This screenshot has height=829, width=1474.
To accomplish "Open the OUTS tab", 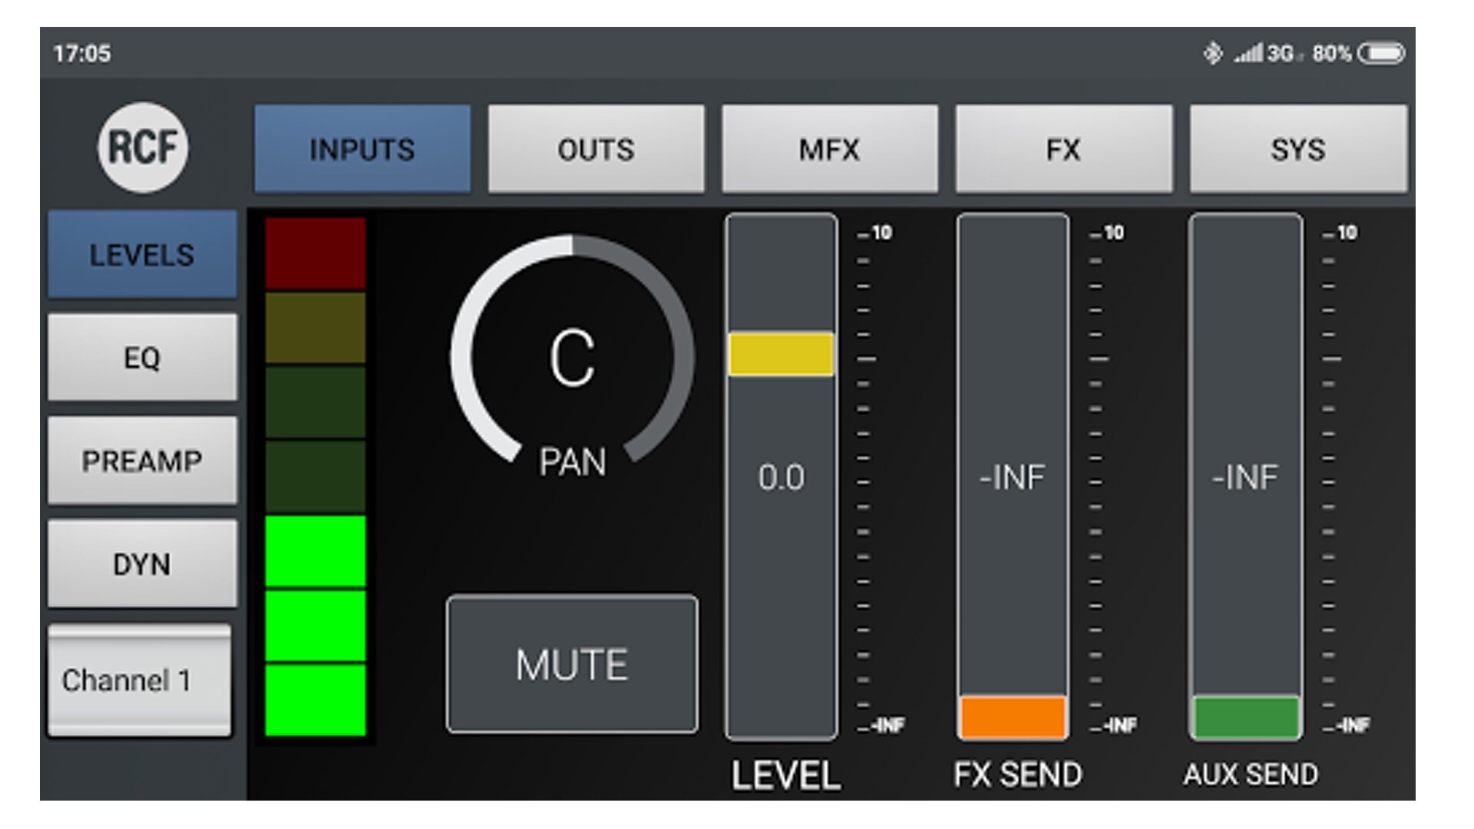I will [596, 148].
